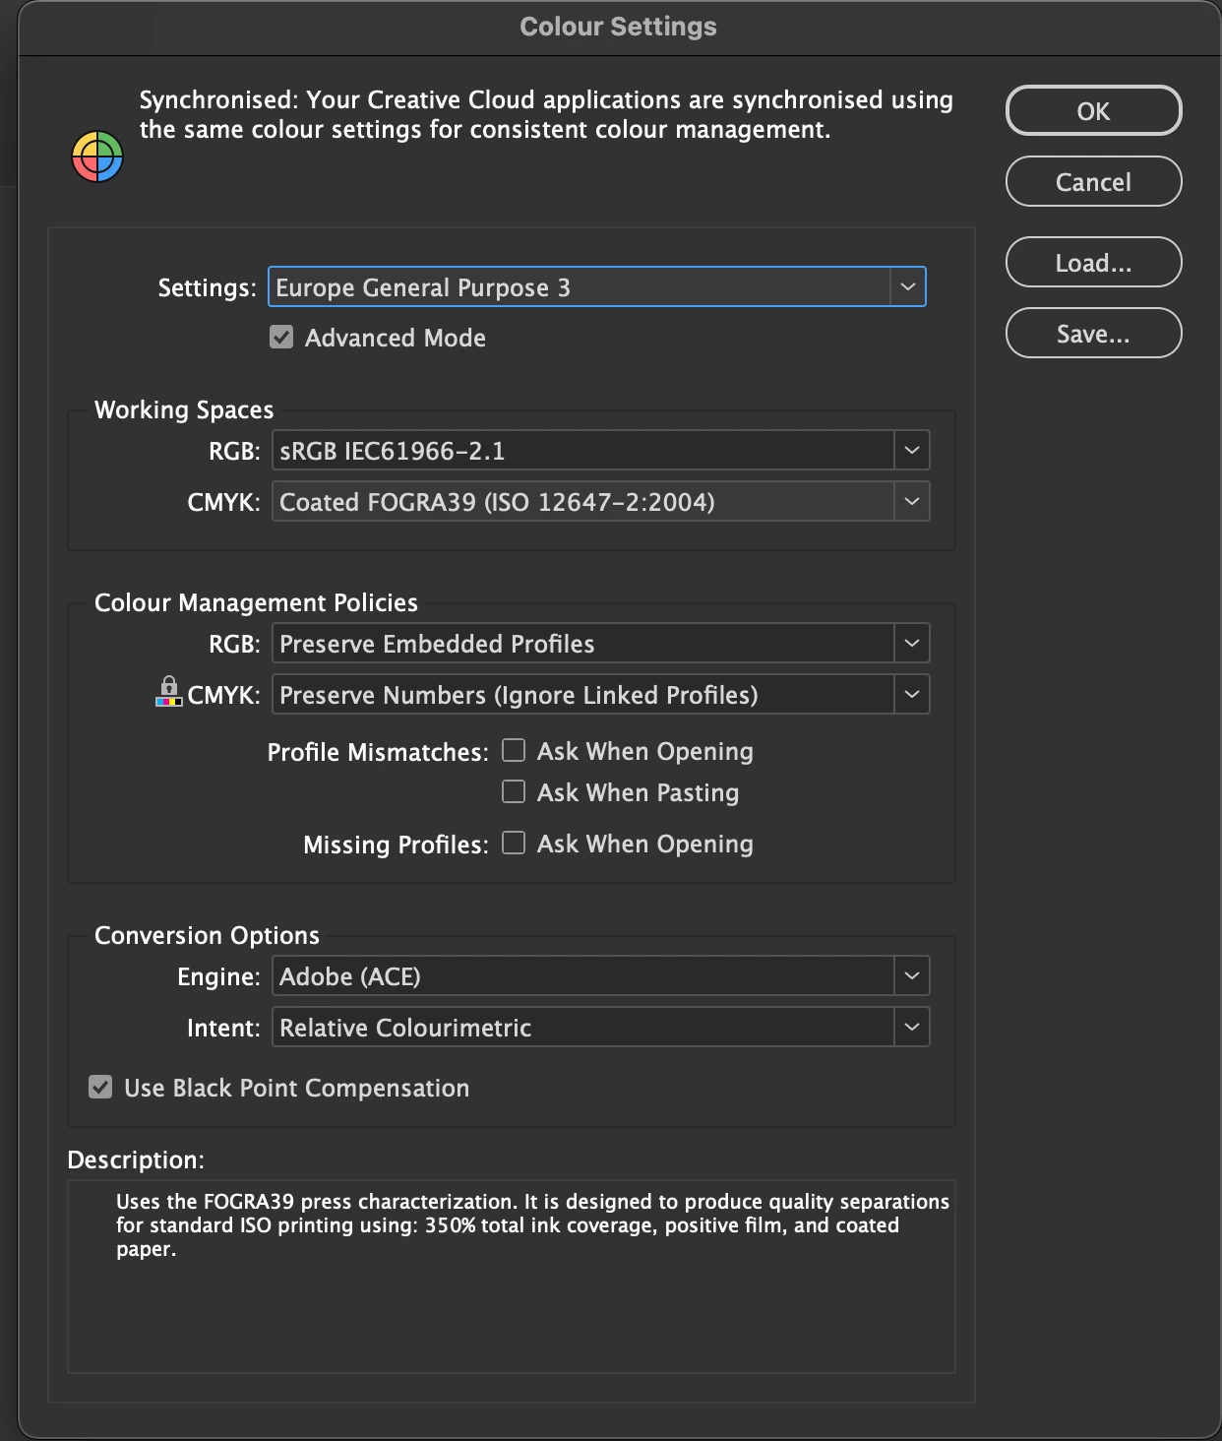
Task: Click the Synchronised status message text
Action: coord(546,115)
